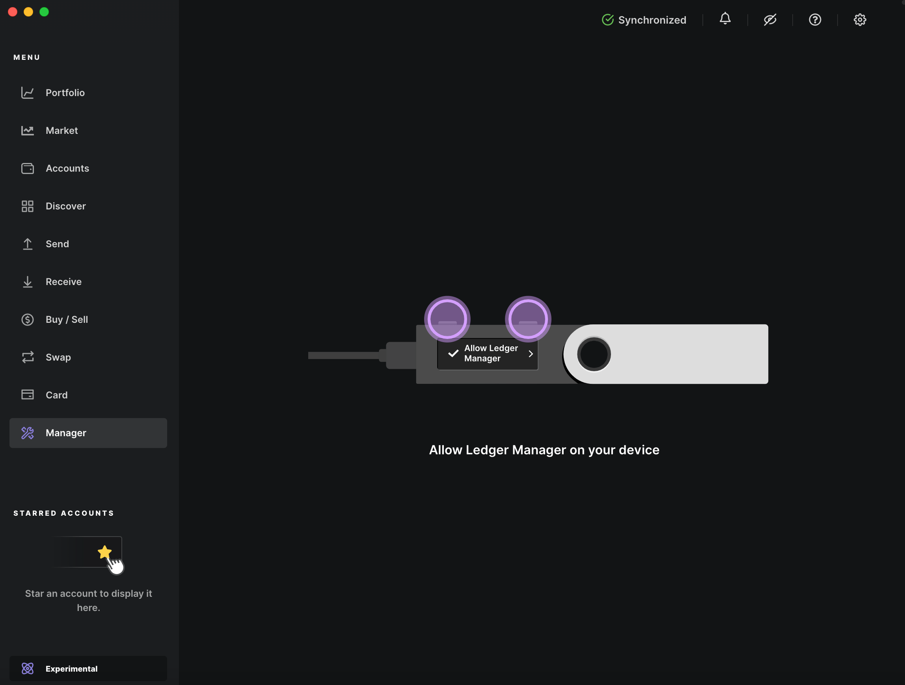
Task: Open the Accounts panel
Action: (67, 168)
